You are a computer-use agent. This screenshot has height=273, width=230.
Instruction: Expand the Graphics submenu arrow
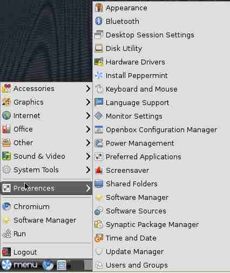click(88, 102)
